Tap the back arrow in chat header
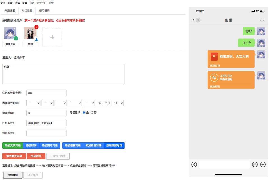This screenshot has height=181, width=269. click(194, 20)
